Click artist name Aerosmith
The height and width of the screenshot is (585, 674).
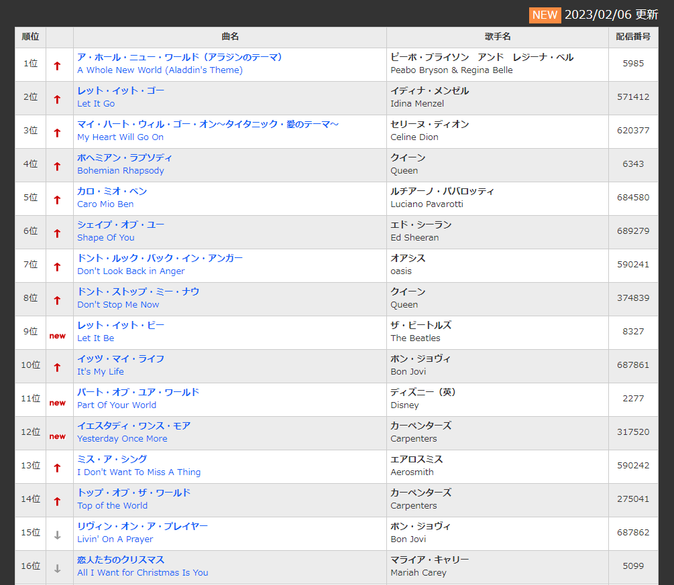[x=412, y=472]
